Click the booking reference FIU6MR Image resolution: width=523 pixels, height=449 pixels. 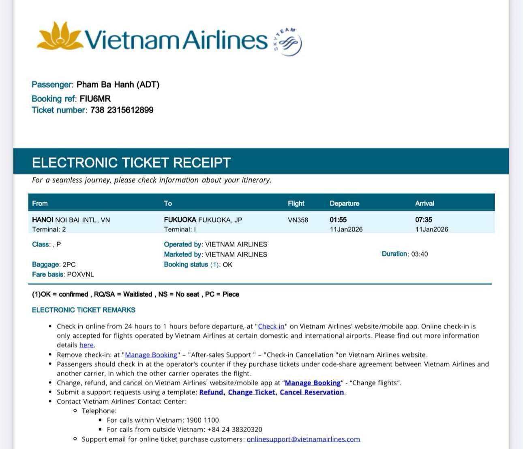click(95, 98)
